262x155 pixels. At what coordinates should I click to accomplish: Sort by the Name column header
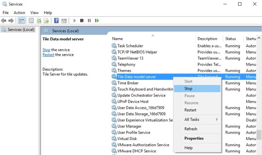(118, 39)
